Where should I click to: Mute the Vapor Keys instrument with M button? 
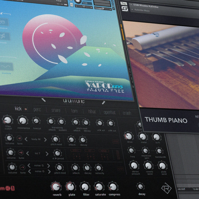click(x=72, y=5)
